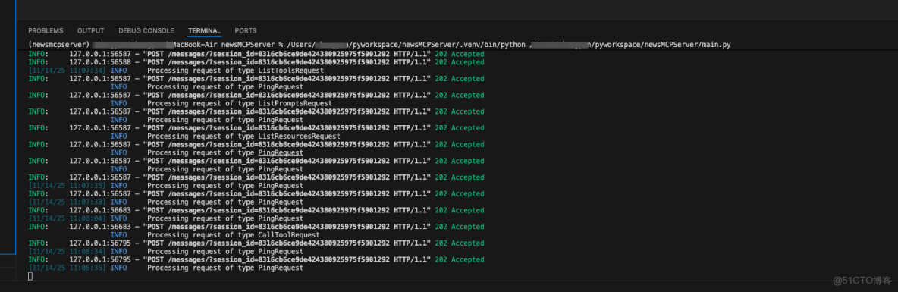
Task: Open the PORTS tab
Action: 246,31
